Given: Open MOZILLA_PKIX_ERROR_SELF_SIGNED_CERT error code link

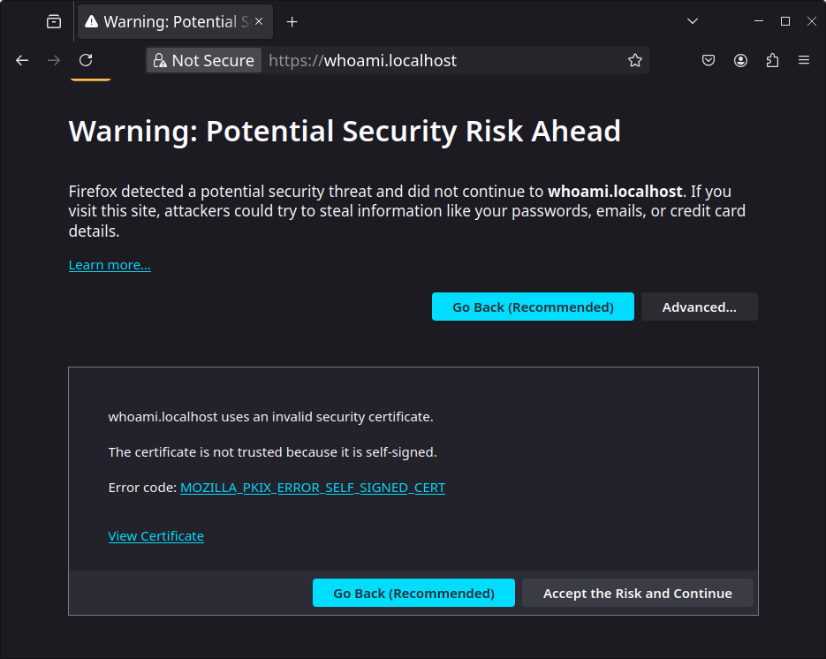Looking at the screenshot, I should pyautogui.click(x=313, y=488).
